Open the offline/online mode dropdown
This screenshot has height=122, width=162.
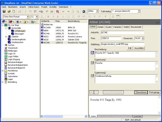[97, 11]
